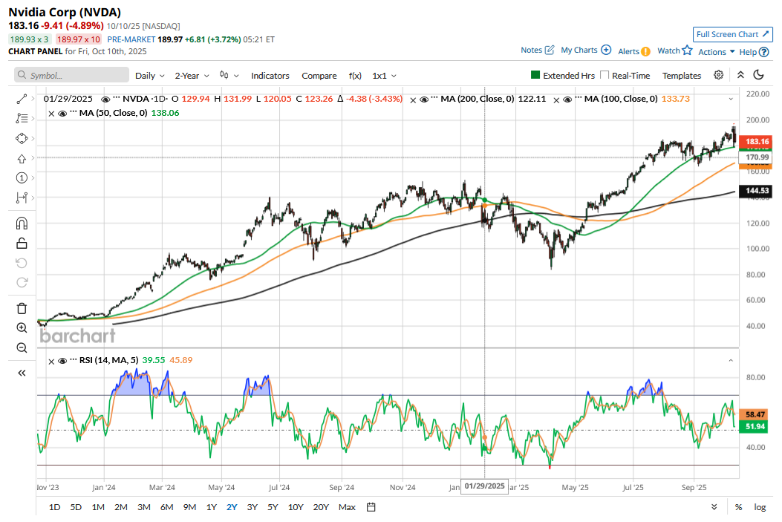Click the magnet snap tool icon

[22, 224]
